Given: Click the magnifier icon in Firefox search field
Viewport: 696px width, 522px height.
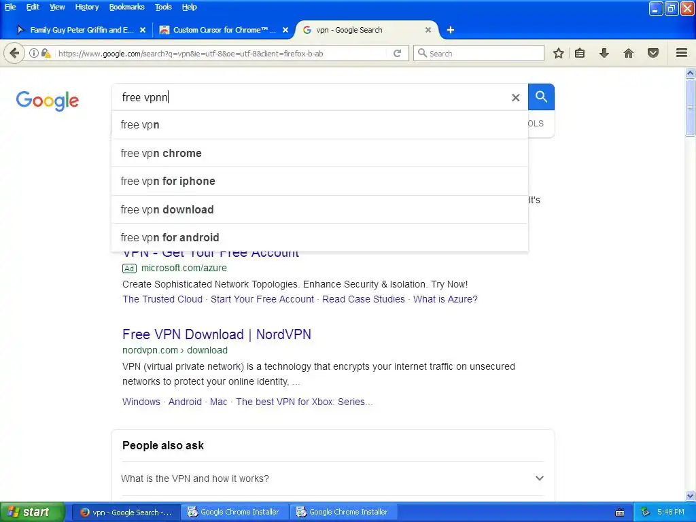Looking at the screenshot, I should (422, 53).
